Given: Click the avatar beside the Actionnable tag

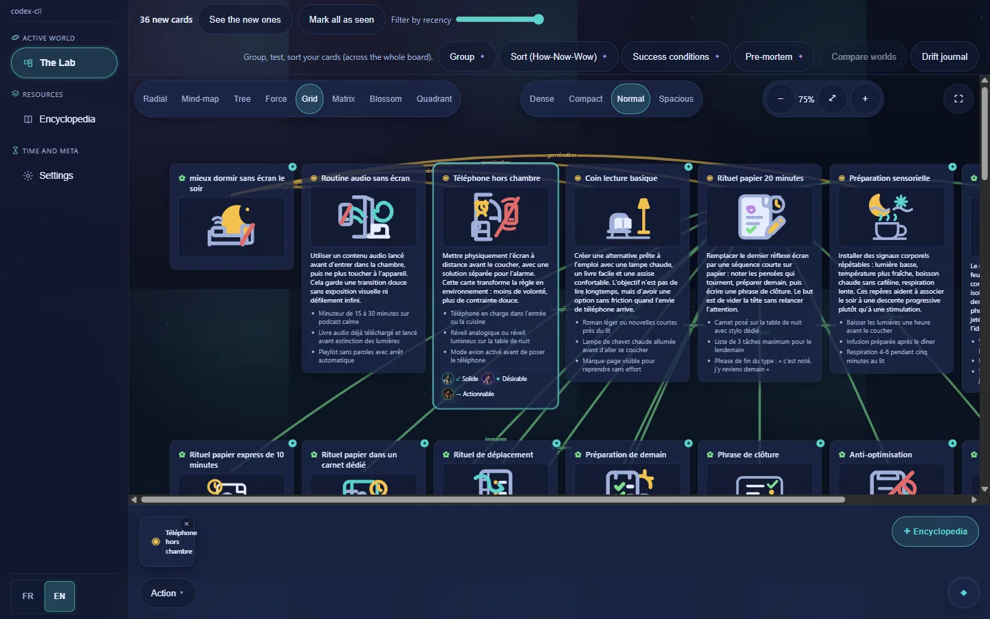Looking at the screenshot, I should tap(448, 394).
